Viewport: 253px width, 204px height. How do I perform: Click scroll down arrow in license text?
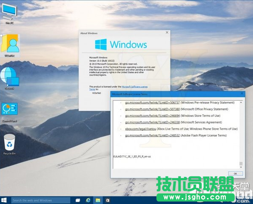(x=241, y=167)
